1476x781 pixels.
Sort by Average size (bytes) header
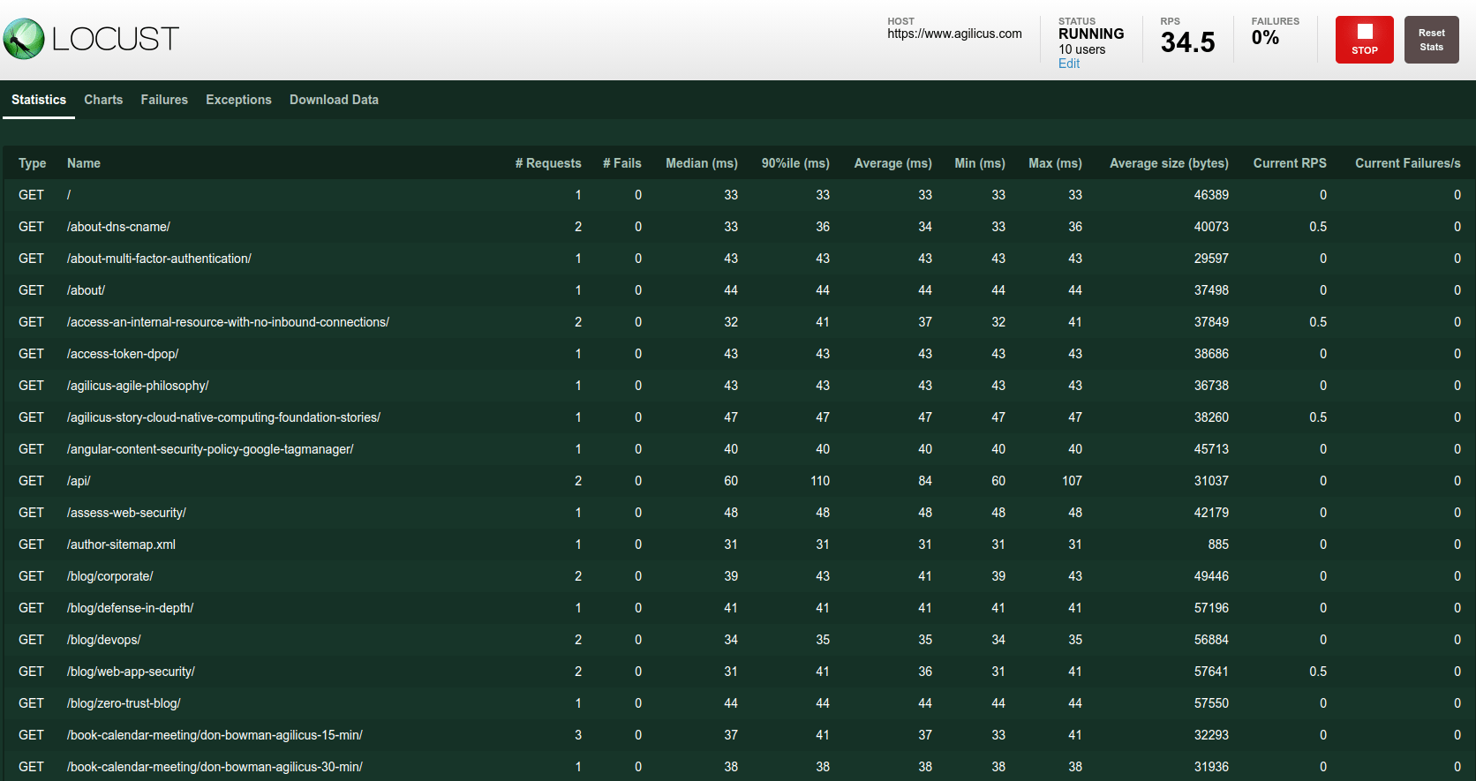[1169, 163]
